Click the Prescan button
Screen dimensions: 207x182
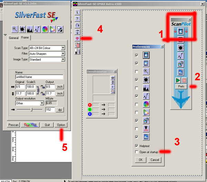pyautogui.click(x=13, y=125)
